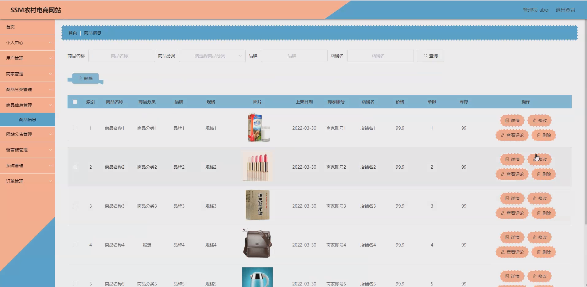Edit the 商品名称1 row via 修改
Image resolution: width=587 pixels, height=287 pixels.
click(539, 121)
